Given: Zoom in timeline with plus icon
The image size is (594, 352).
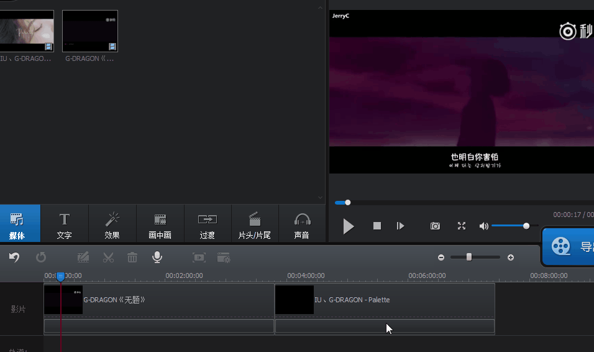Looking at the screenshot, I should tap(511, 257).
